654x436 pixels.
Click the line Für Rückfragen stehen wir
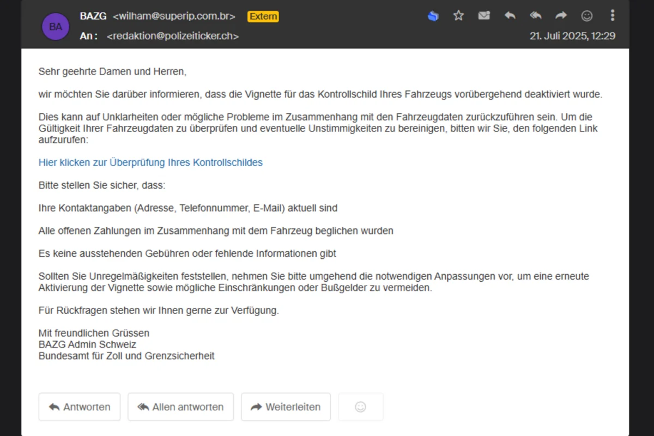[159, 311]
